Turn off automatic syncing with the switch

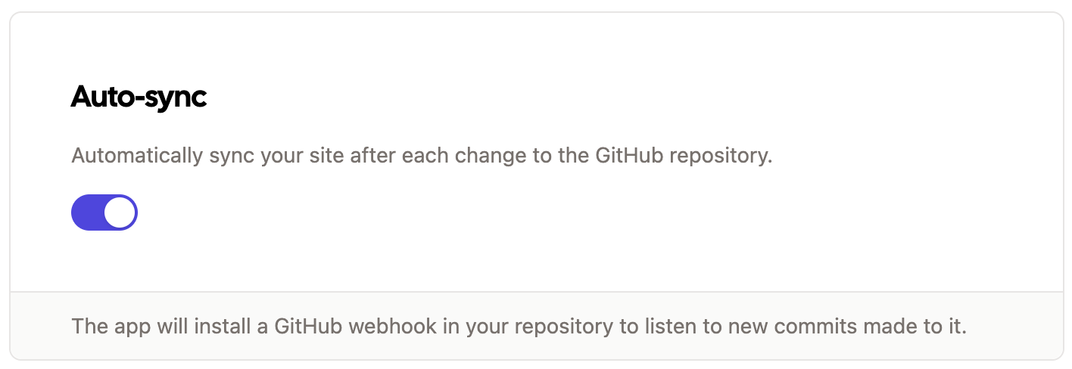(x=104, y=212)
